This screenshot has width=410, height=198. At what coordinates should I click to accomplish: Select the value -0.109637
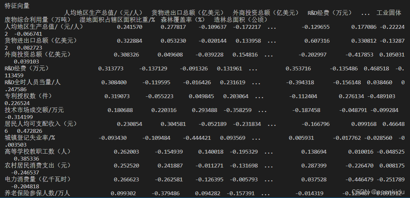213,27
